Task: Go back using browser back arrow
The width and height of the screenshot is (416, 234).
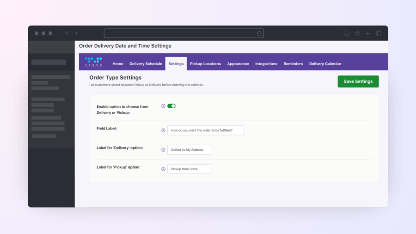Action: pos(67,33)
